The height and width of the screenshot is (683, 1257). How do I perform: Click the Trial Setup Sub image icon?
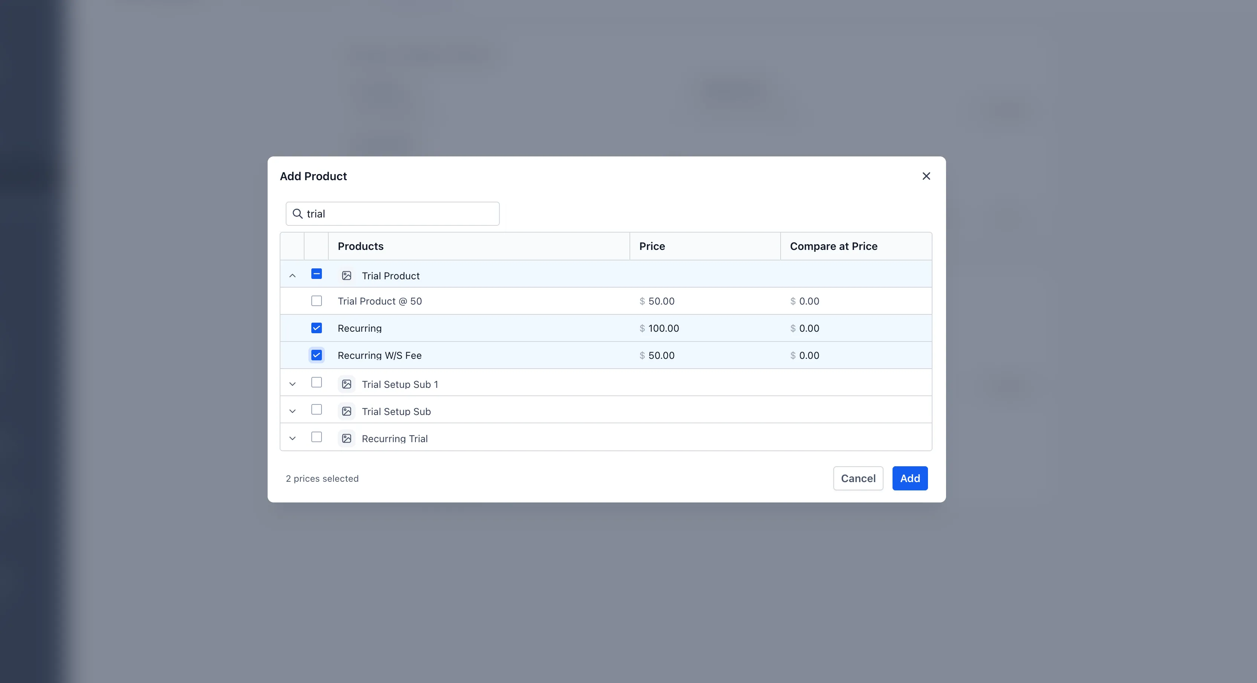(346, 411)
